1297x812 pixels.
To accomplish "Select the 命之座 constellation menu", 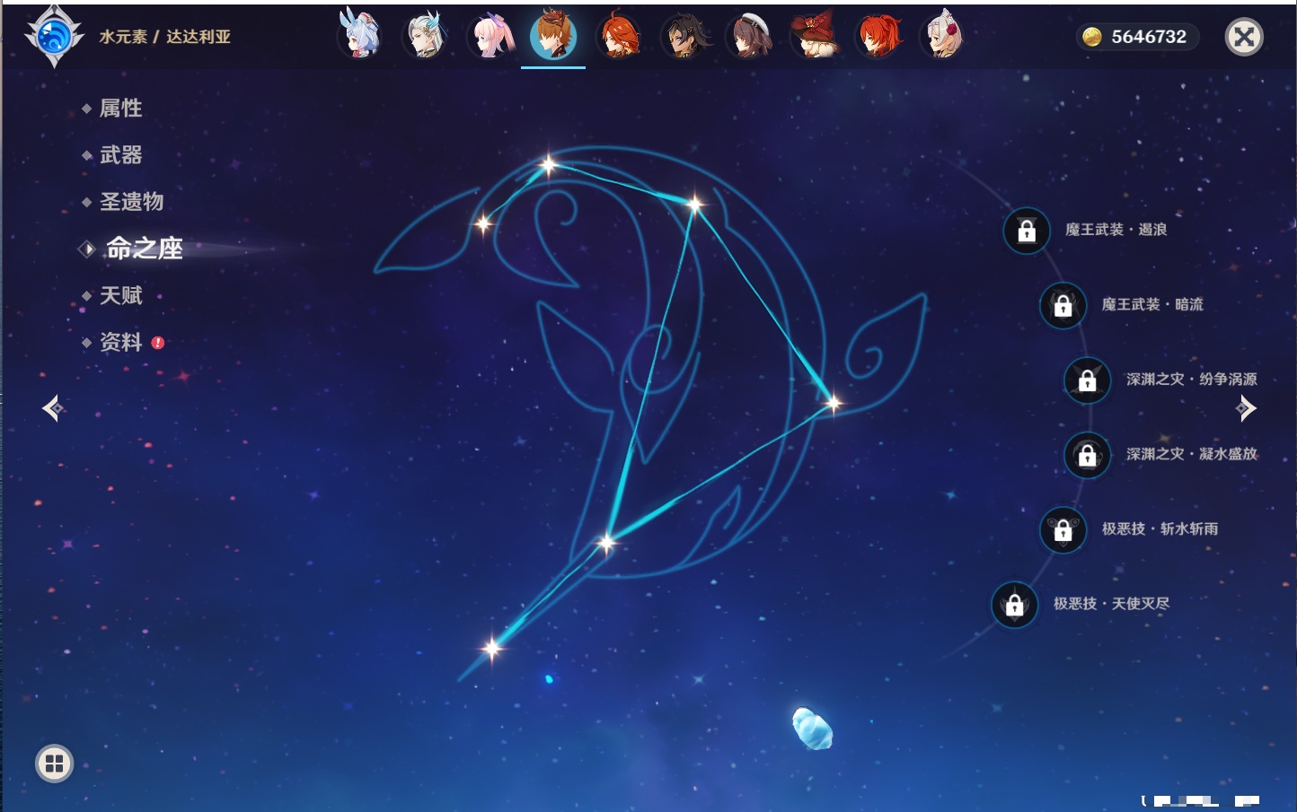I will click(145, 249).
